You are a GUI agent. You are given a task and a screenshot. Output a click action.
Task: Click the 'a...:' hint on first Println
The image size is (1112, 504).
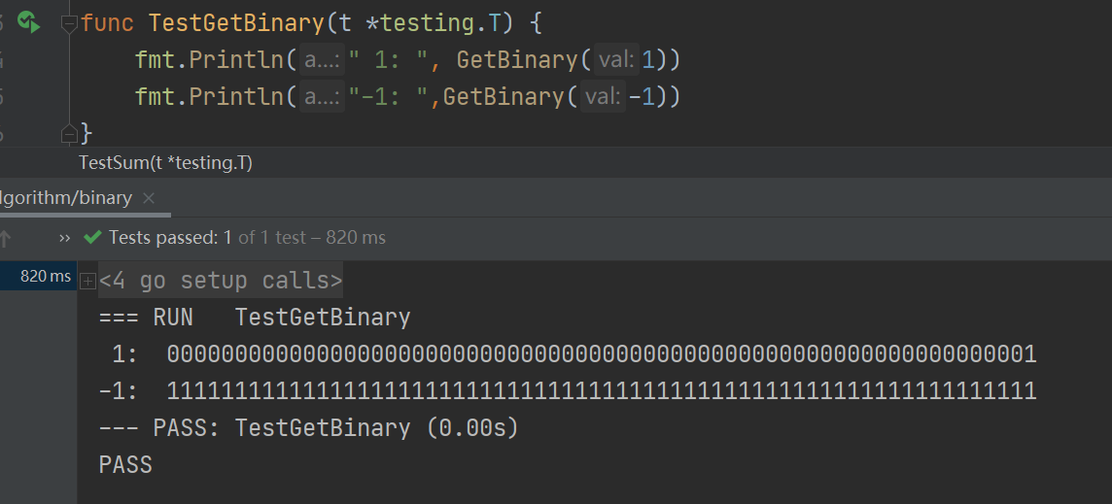tap(322, 60)
